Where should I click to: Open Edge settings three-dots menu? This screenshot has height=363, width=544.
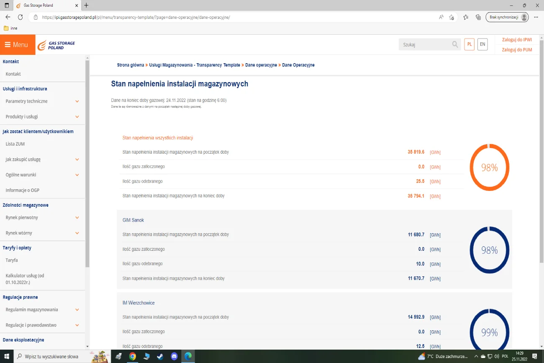coord(536,17)
